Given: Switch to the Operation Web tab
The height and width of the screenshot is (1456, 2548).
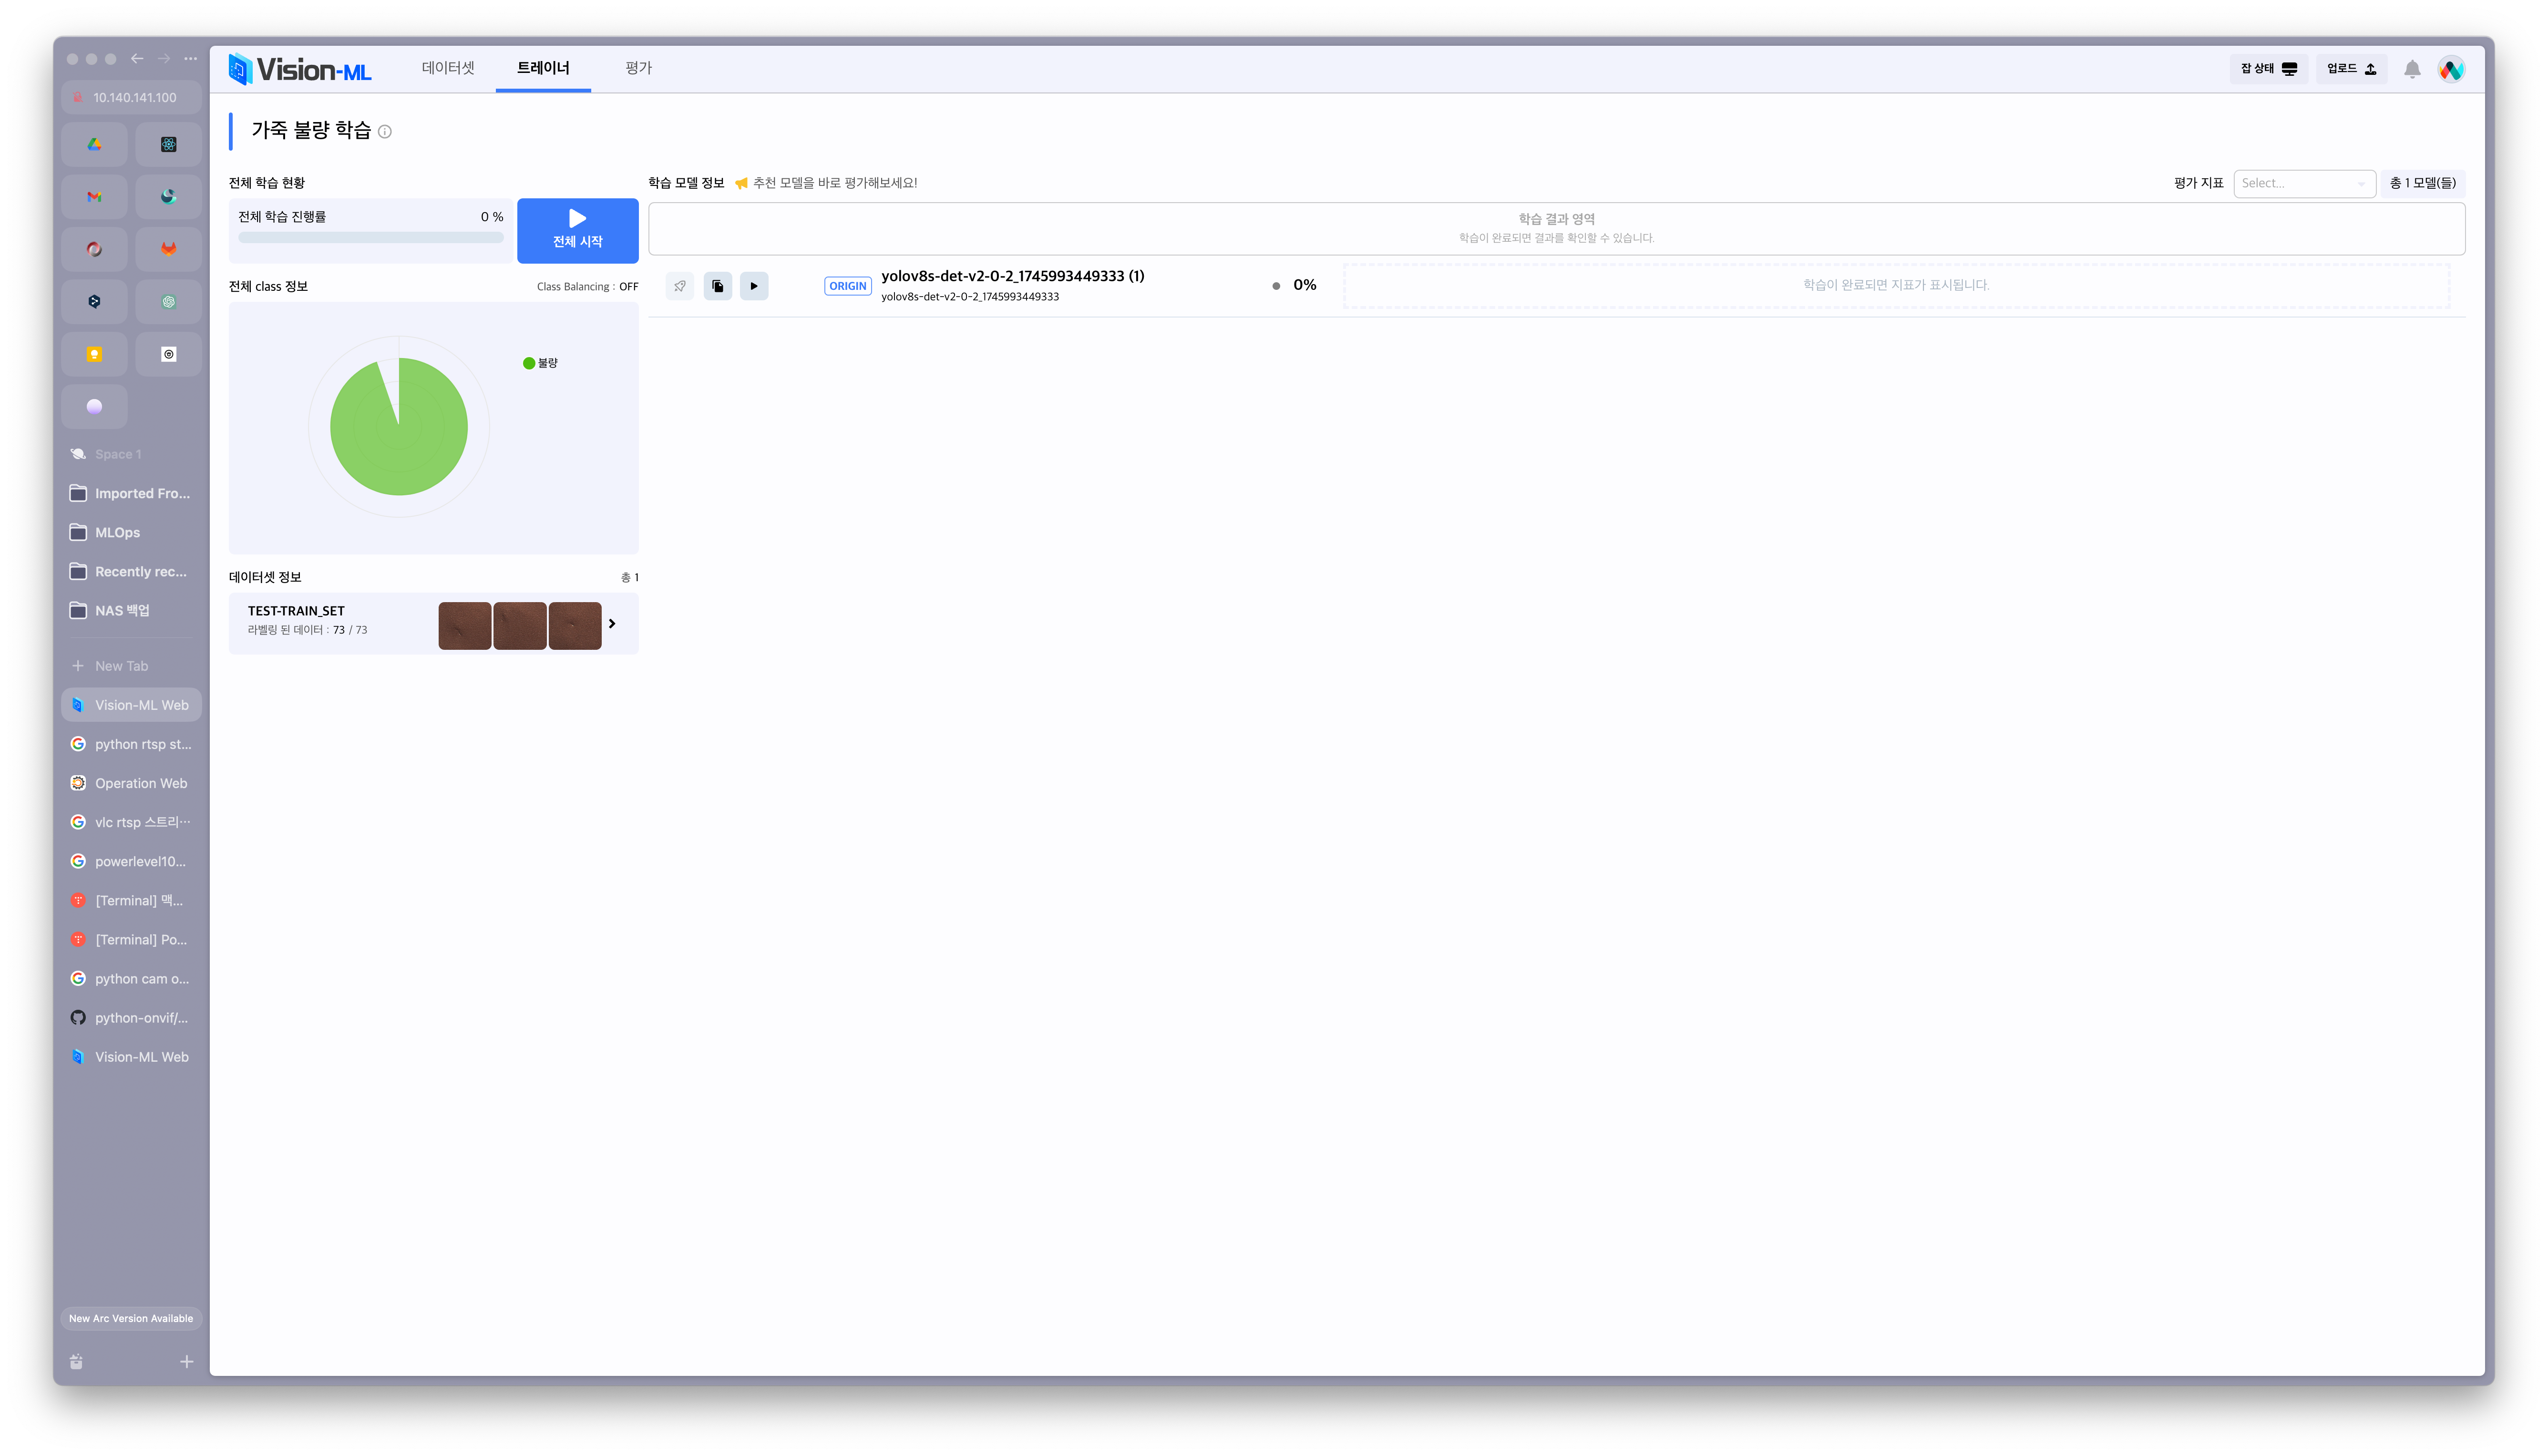Looking at the screenshot, I should [131, 783].
